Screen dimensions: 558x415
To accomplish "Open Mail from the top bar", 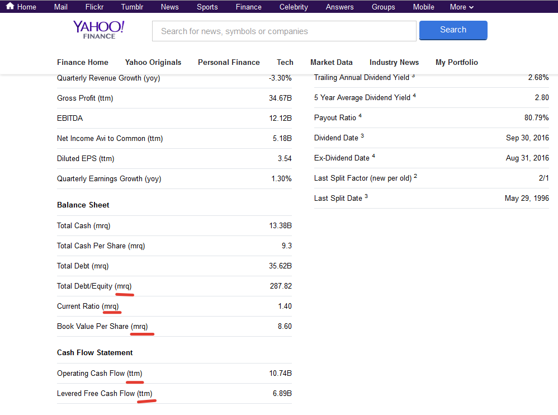I will click(x=61, y=7).
